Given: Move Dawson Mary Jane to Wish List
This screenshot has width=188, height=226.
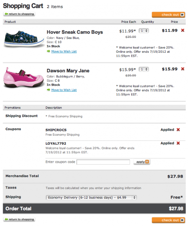Looking at the screenshot, I should pyautogui.click(x=64, y=90).
